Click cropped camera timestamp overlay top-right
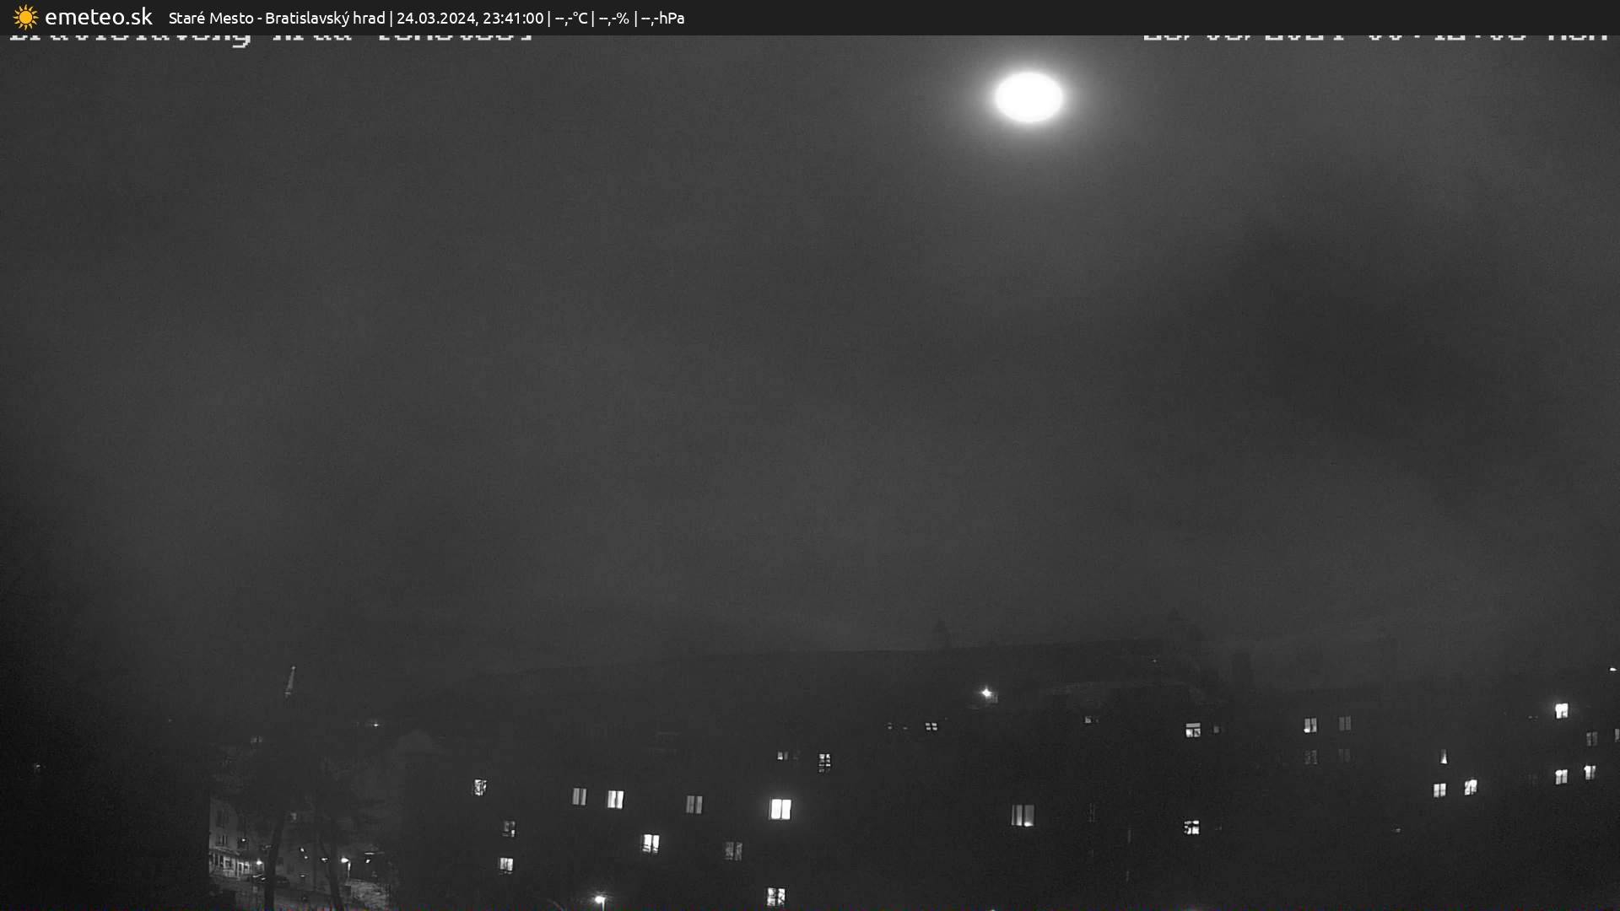Screen dimensions: 1620x911 (x=1375, y=38)
